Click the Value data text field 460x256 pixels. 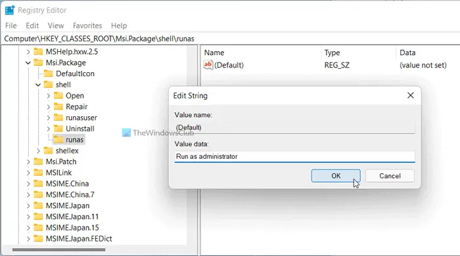click(x=294, y=156)
